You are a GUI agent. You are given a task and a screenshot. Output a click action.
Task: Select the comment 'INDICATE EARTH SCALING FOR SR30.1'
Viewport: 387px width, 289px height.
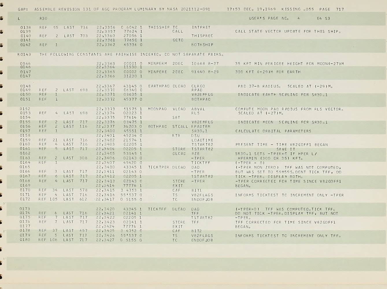(283, 95)
